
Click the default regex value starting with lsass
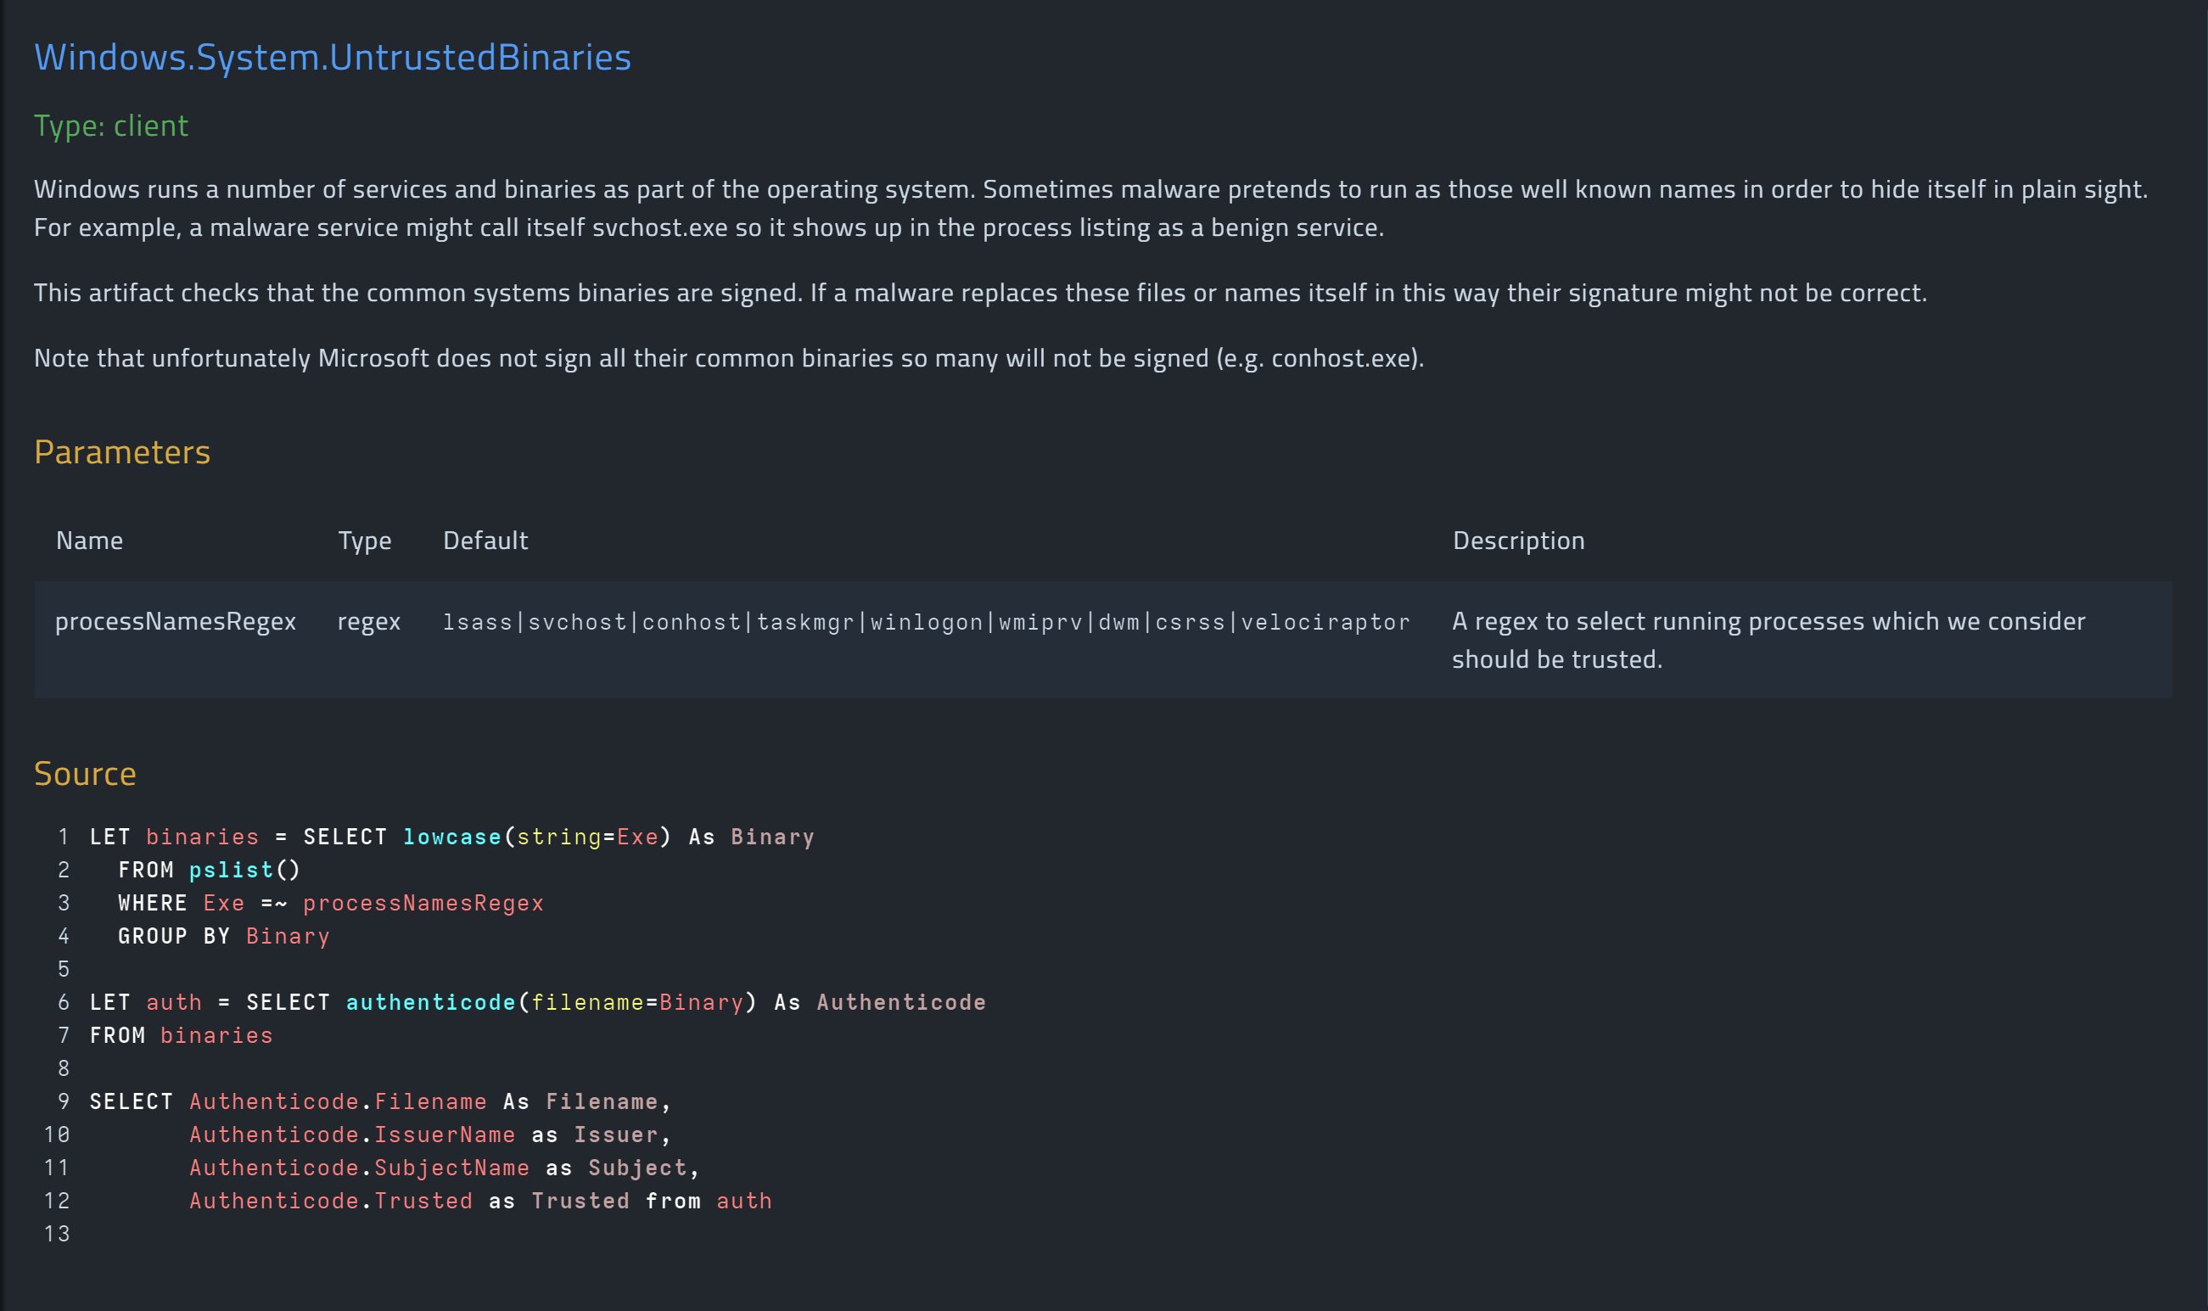[x=926, y=622]
